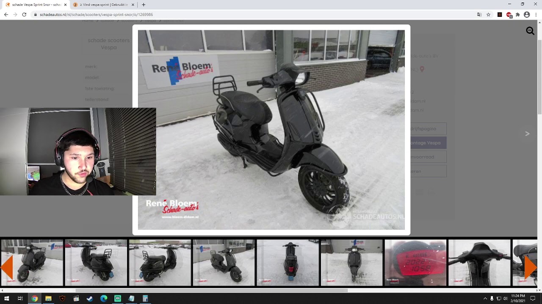Open the orange shield app on taskbar
The width and height of the screenshot is (542, 304).
click(62, 299)
